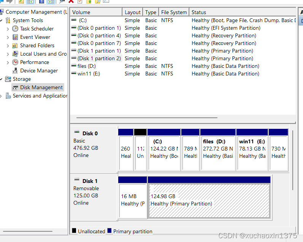Click the Task Scheduler clock icon

15,29
